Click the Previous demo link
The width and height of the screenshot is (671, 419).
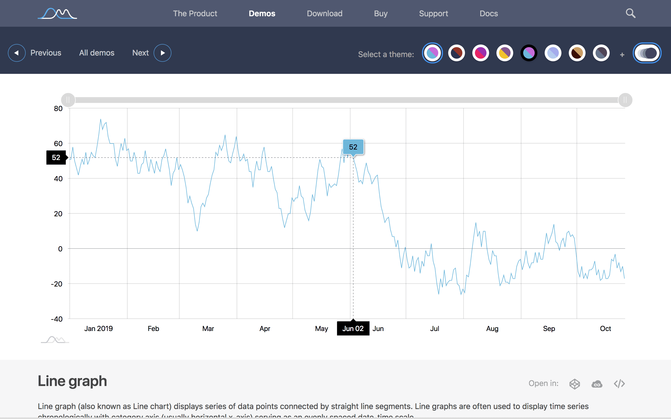(46, 53)
